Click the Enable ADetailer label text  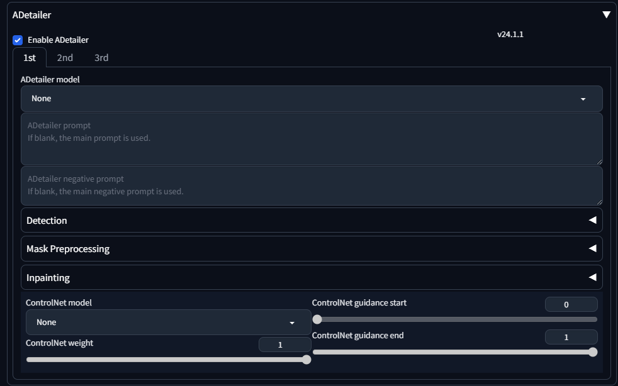pyautogui.click(x=58, y=40)
